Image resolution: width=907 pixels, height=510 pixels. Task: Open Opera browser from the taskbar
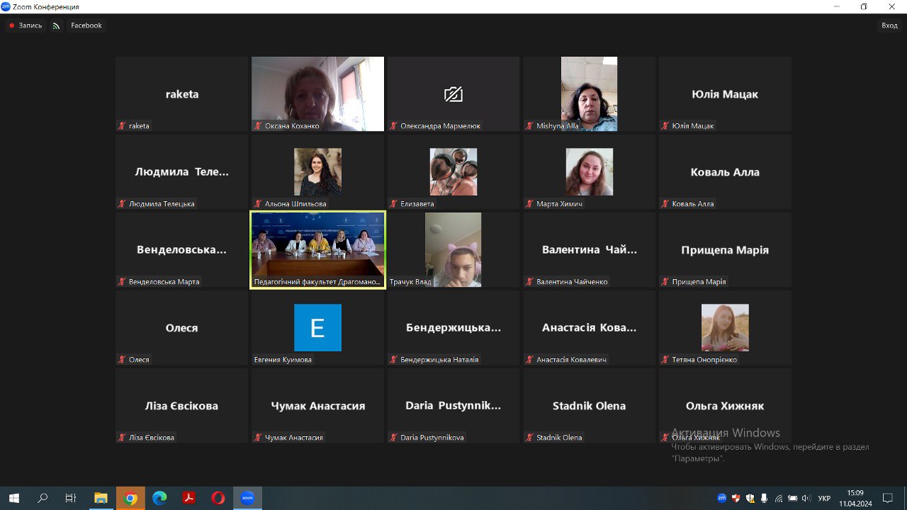(x=218, y=498)
